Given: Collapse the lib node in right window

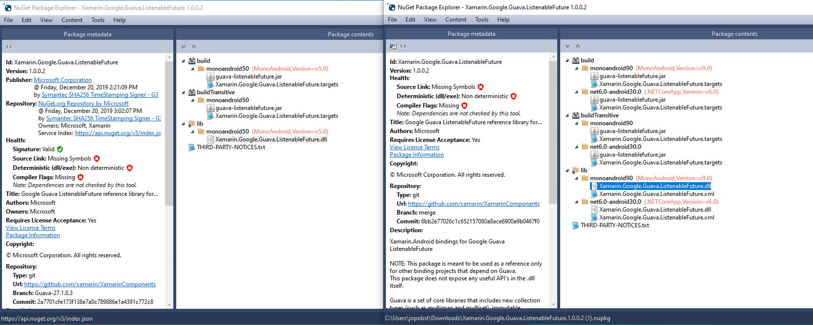Looking at the screenshot, I should pyautogui.click(x=567, y=170).
